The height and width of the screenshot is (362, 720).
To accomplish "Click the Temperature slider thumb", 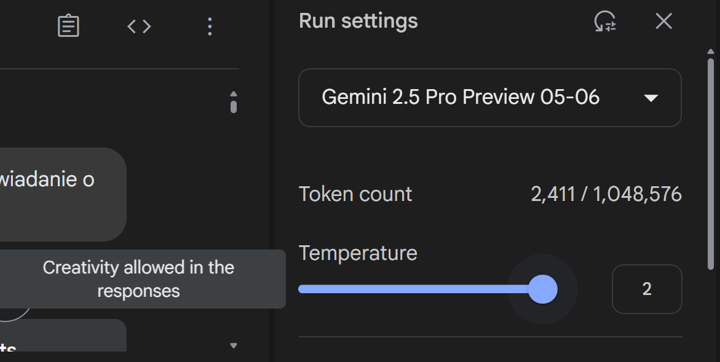I will [542, 289].
